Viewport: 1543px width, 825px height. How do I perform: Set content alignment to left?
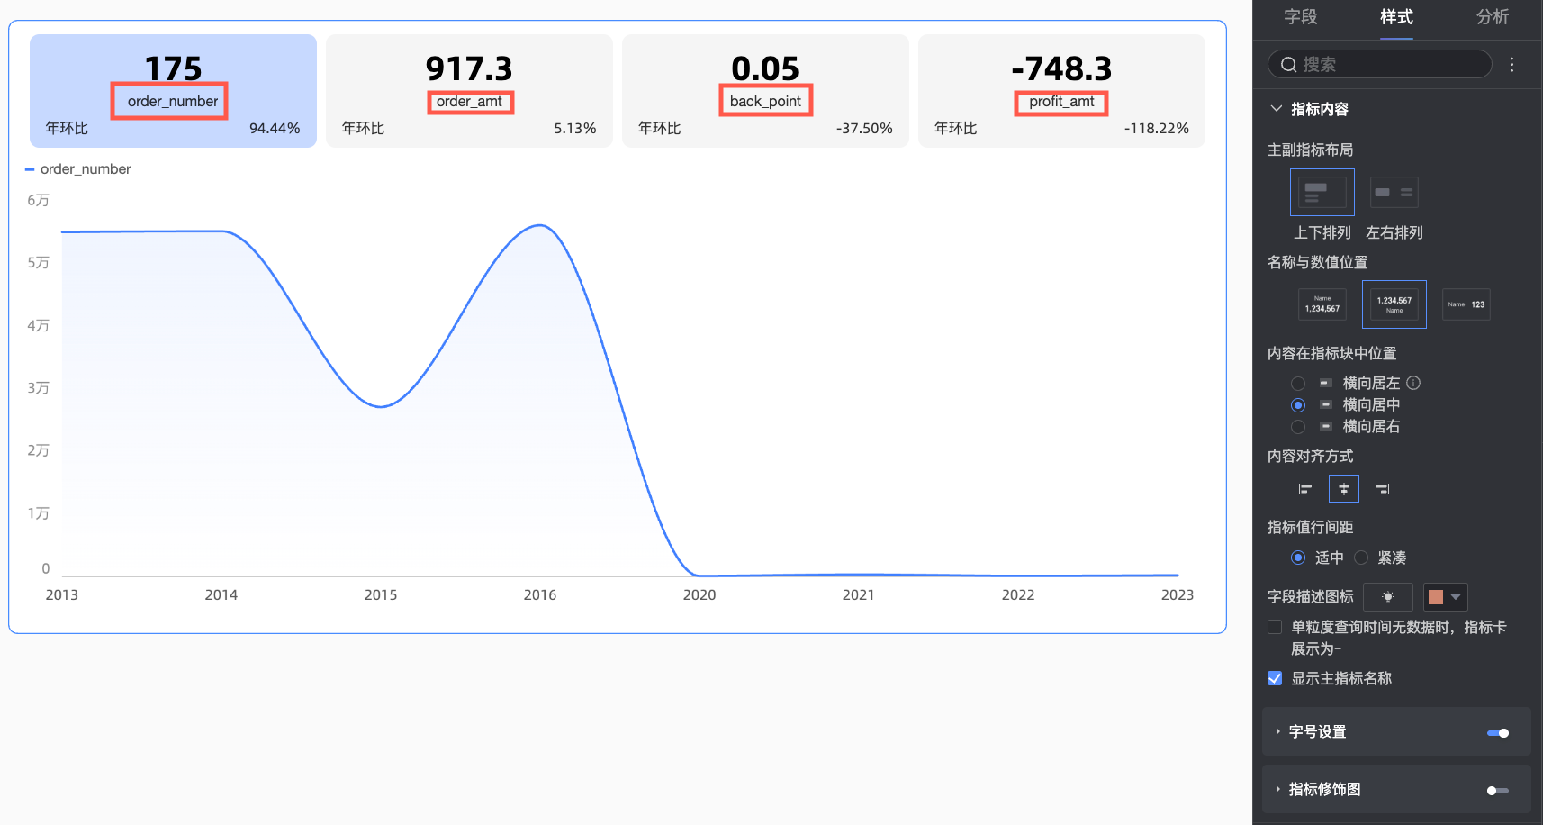pyautogui.click(x=1305, y=489)
